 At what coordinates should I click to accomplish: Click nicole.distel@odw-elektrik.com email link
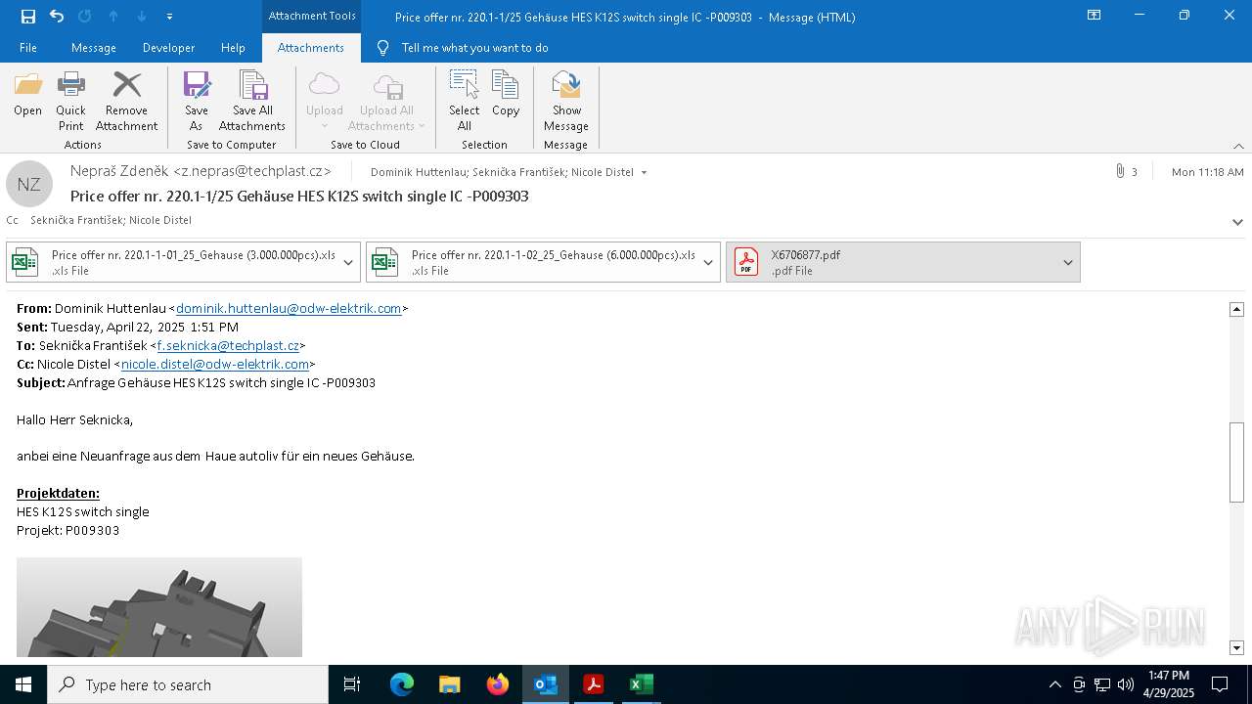pyautogui.click(x=215, y=364)
